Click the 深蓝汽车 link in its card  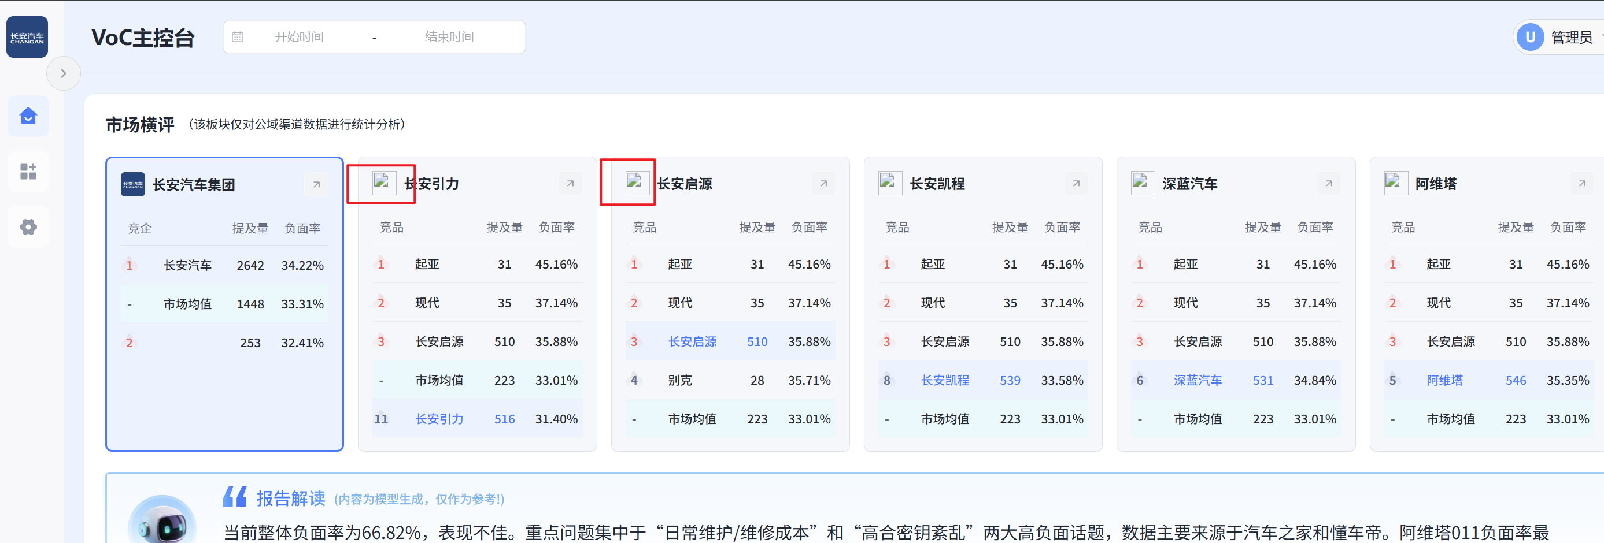[x=1198, y=380]
